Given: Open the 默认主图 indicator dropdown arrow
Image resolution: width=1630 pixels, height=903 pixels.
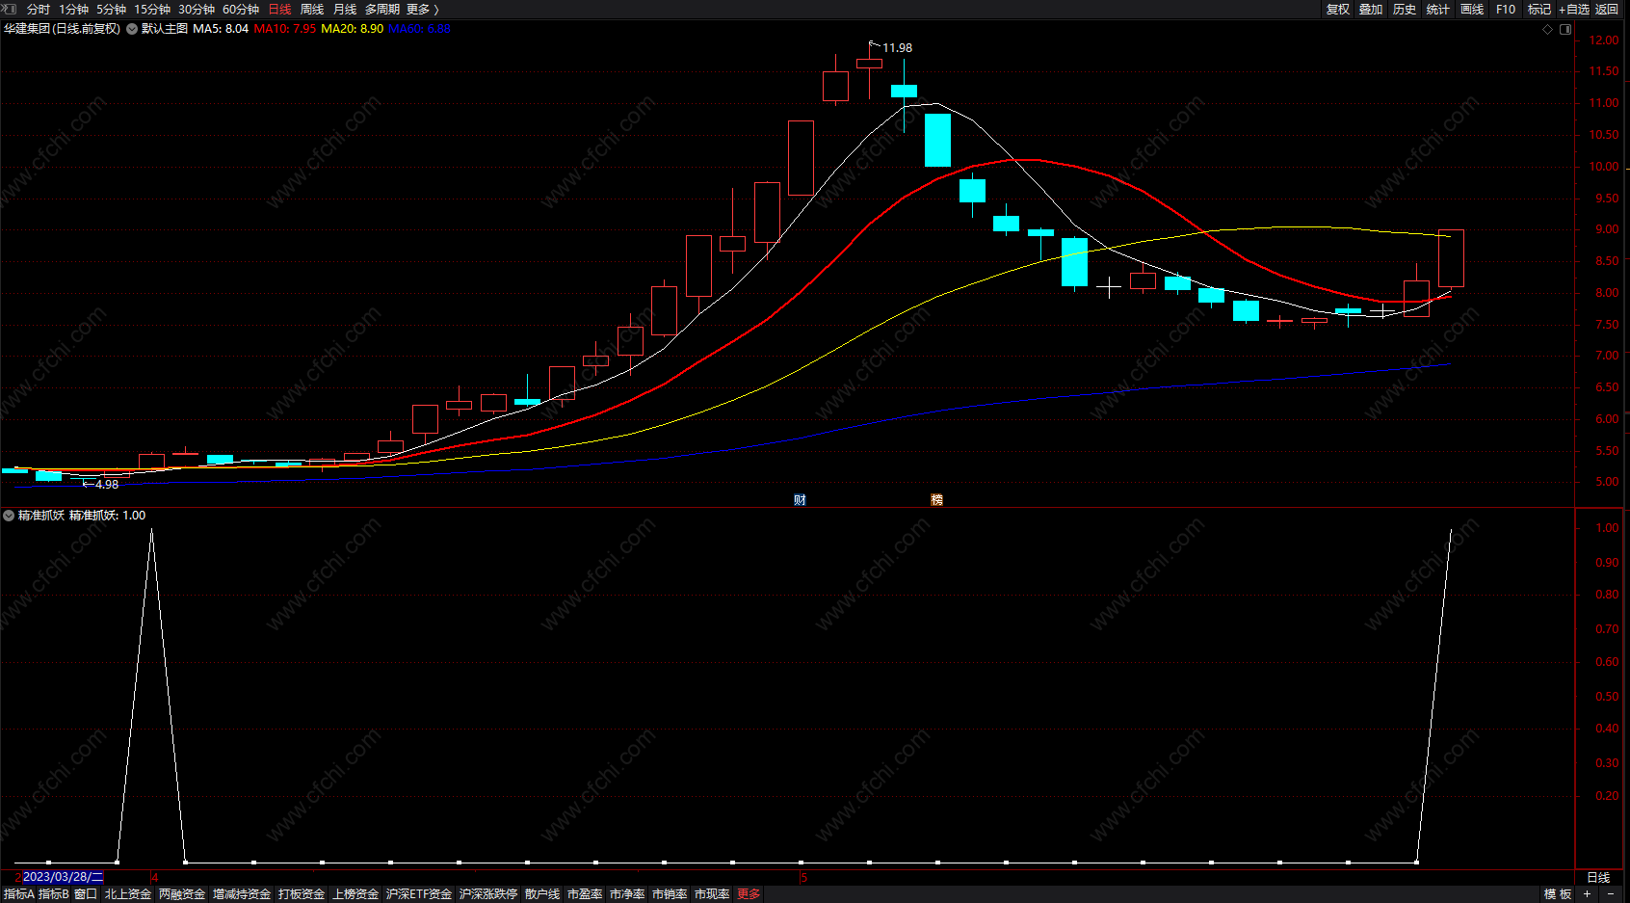Looking at the screenshot, I should (x=132, y=29).
